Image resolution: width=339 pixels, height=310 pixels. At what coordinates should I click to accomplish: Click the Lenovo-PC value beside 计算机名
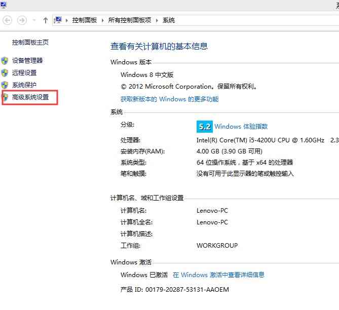(x=212, y=211)
